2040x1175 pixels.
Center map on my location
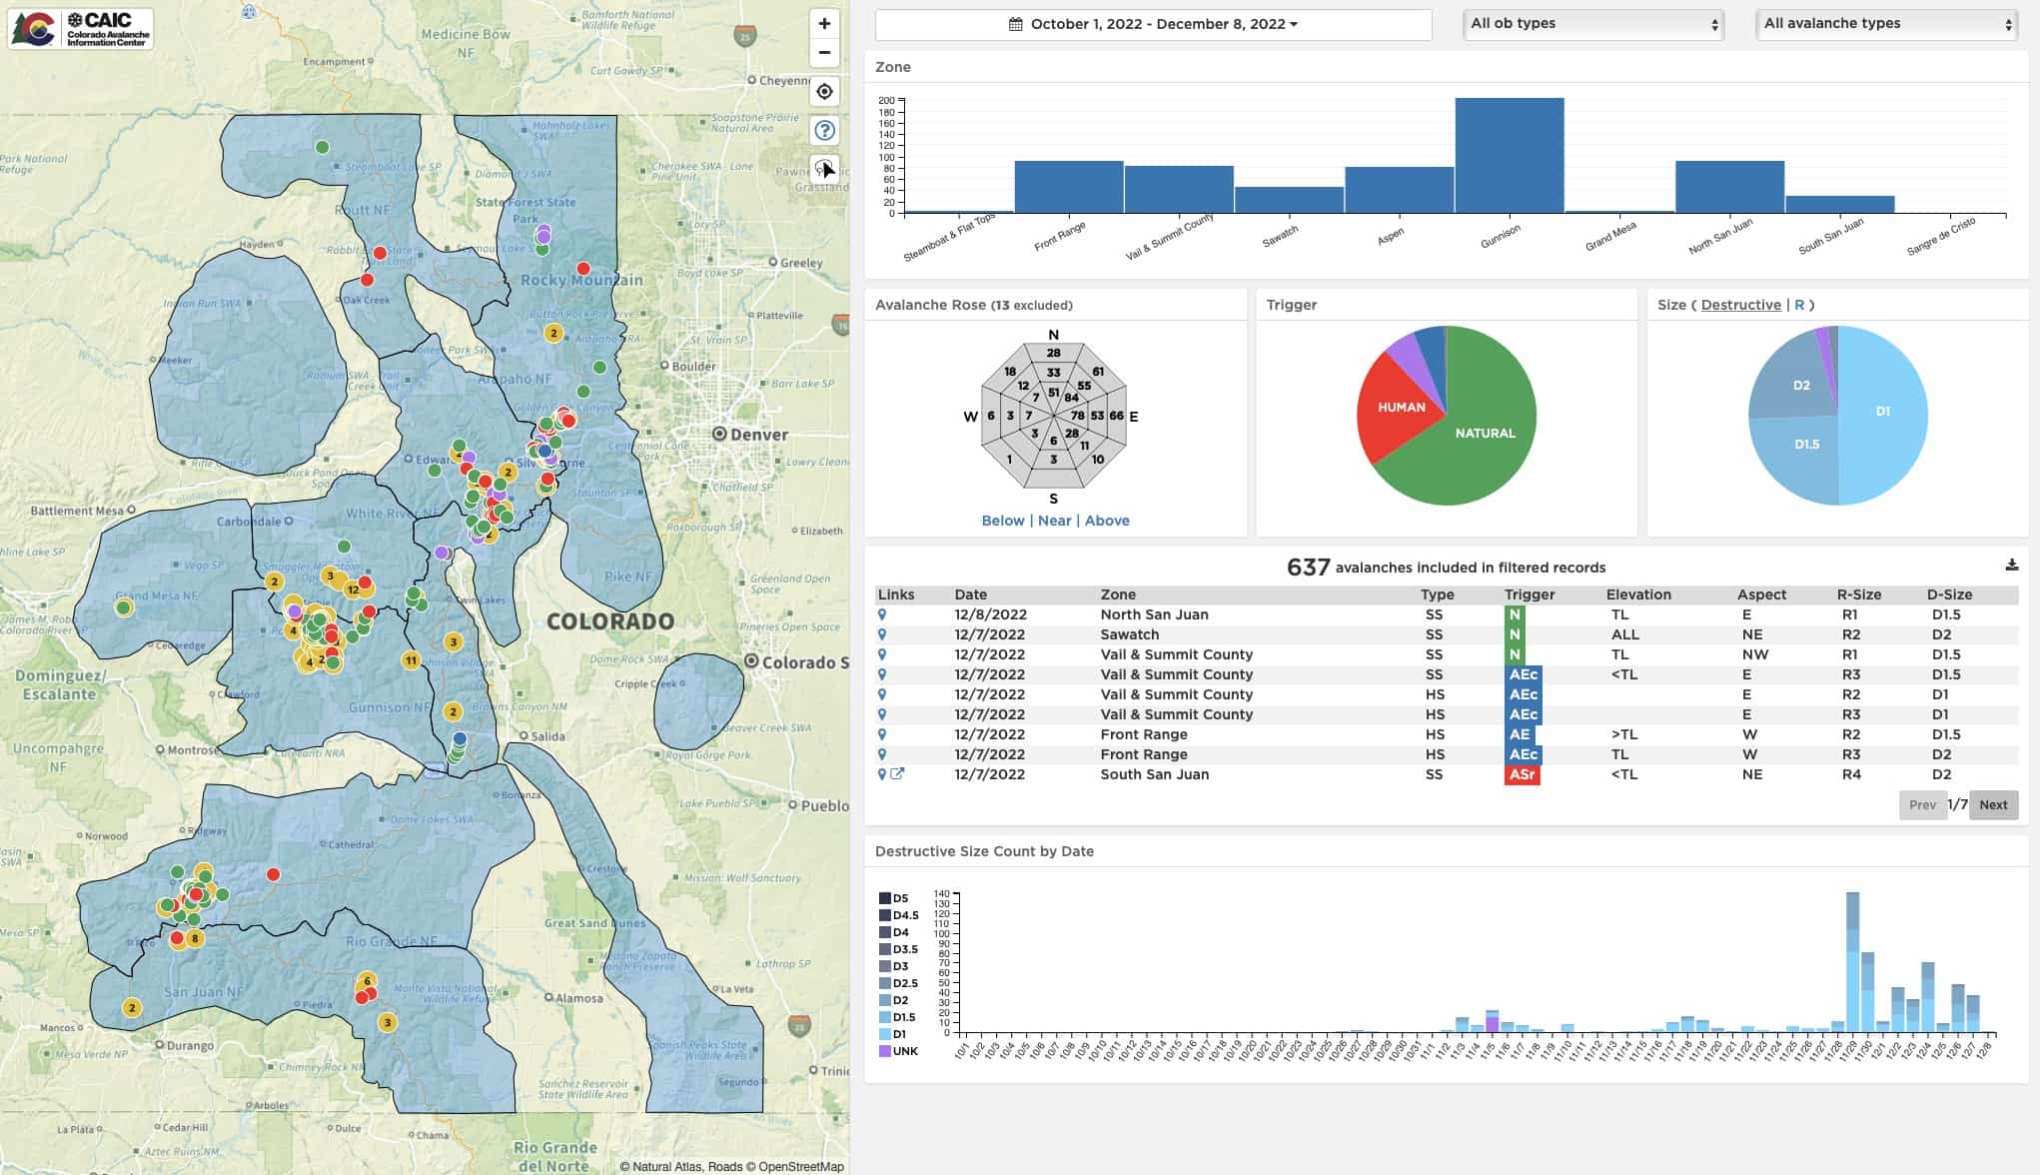tap(824, 92)
